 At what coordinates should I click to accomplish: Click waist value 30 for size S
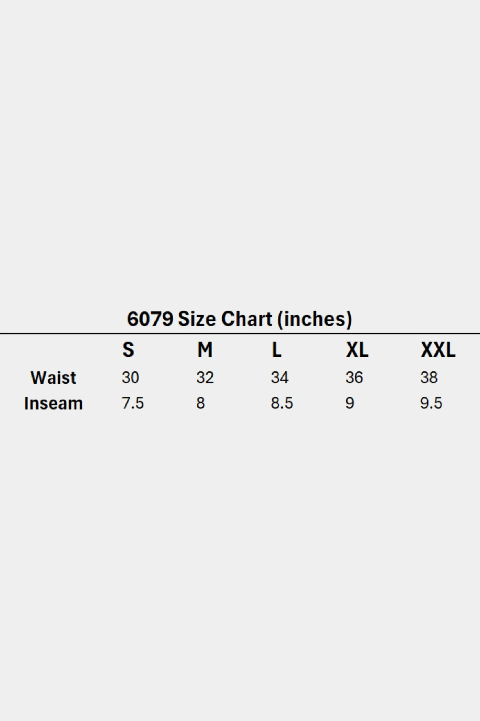click(130, 377)
